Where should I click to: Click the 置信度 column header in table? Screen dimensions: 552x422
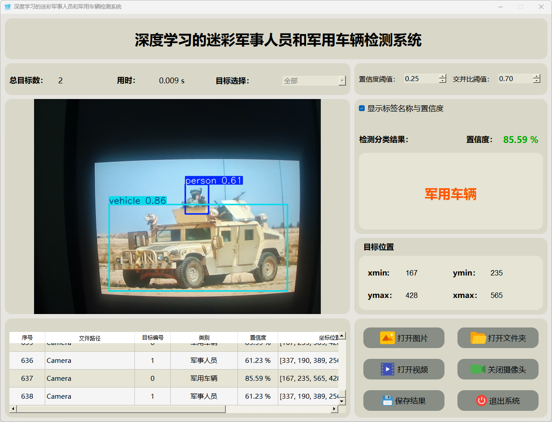(258, 338)
